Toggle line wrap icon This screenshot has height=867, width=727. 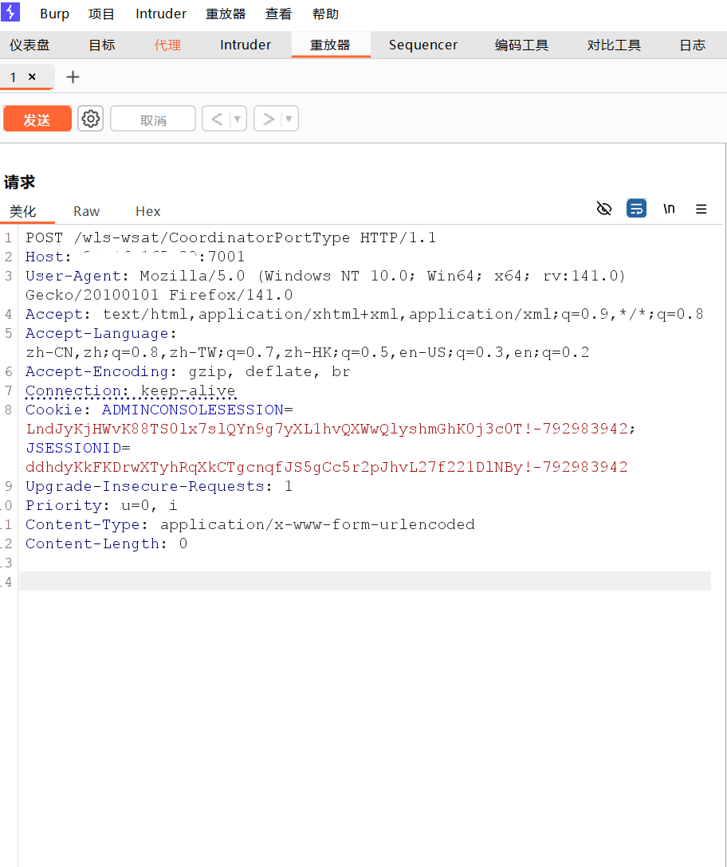pos(636,209)
